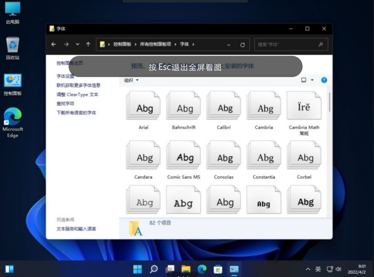This screenshot has height=277, width=374.
Task: Click the font list vertical scrollbar
Action: tap(329, 102)
